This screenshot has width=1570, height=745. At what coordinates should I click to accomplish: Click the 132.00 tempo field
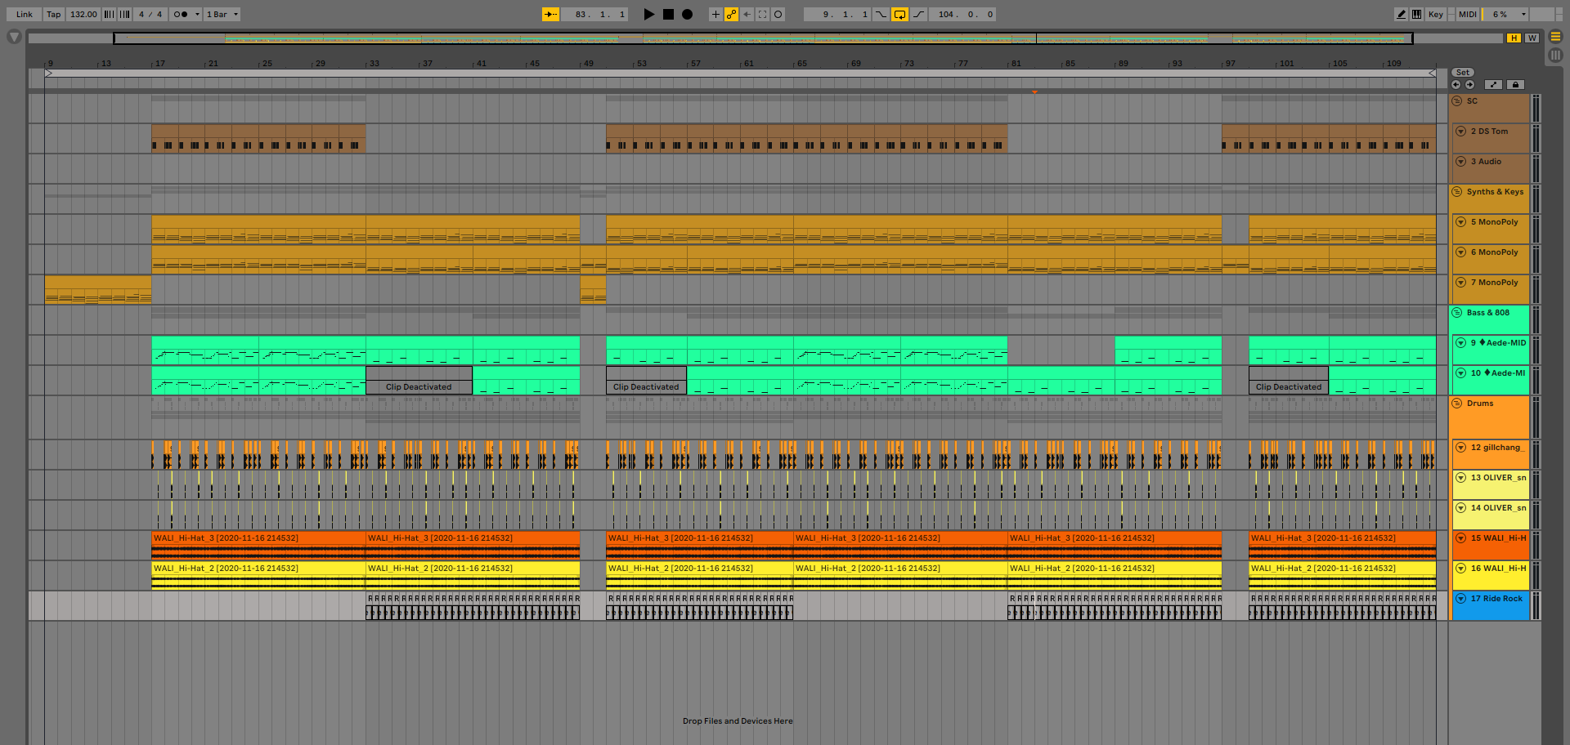click(83, 15)
